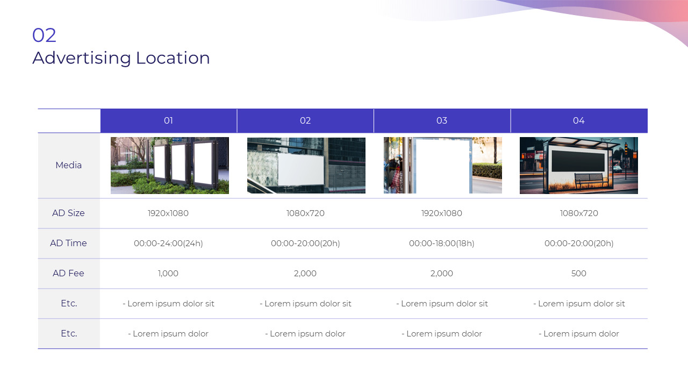688x387 pixels.
Task: Click the Media row label
Action: (x=69, y=165)
